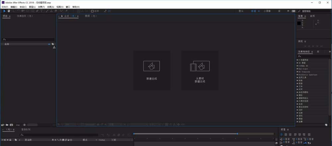Click the from-footage composition icon (从素材新建合成)
Image resolution: width=332 pixels, height=146 pixels.
[200, 66]
